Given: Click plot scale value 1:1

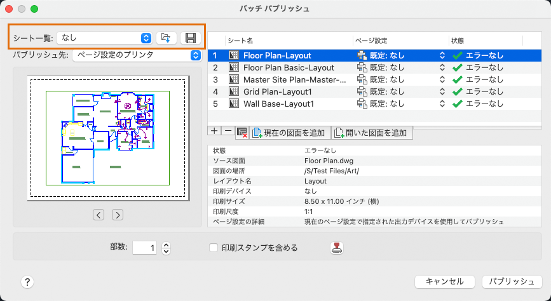Looking at the screenshot, I should click(308, 212).
